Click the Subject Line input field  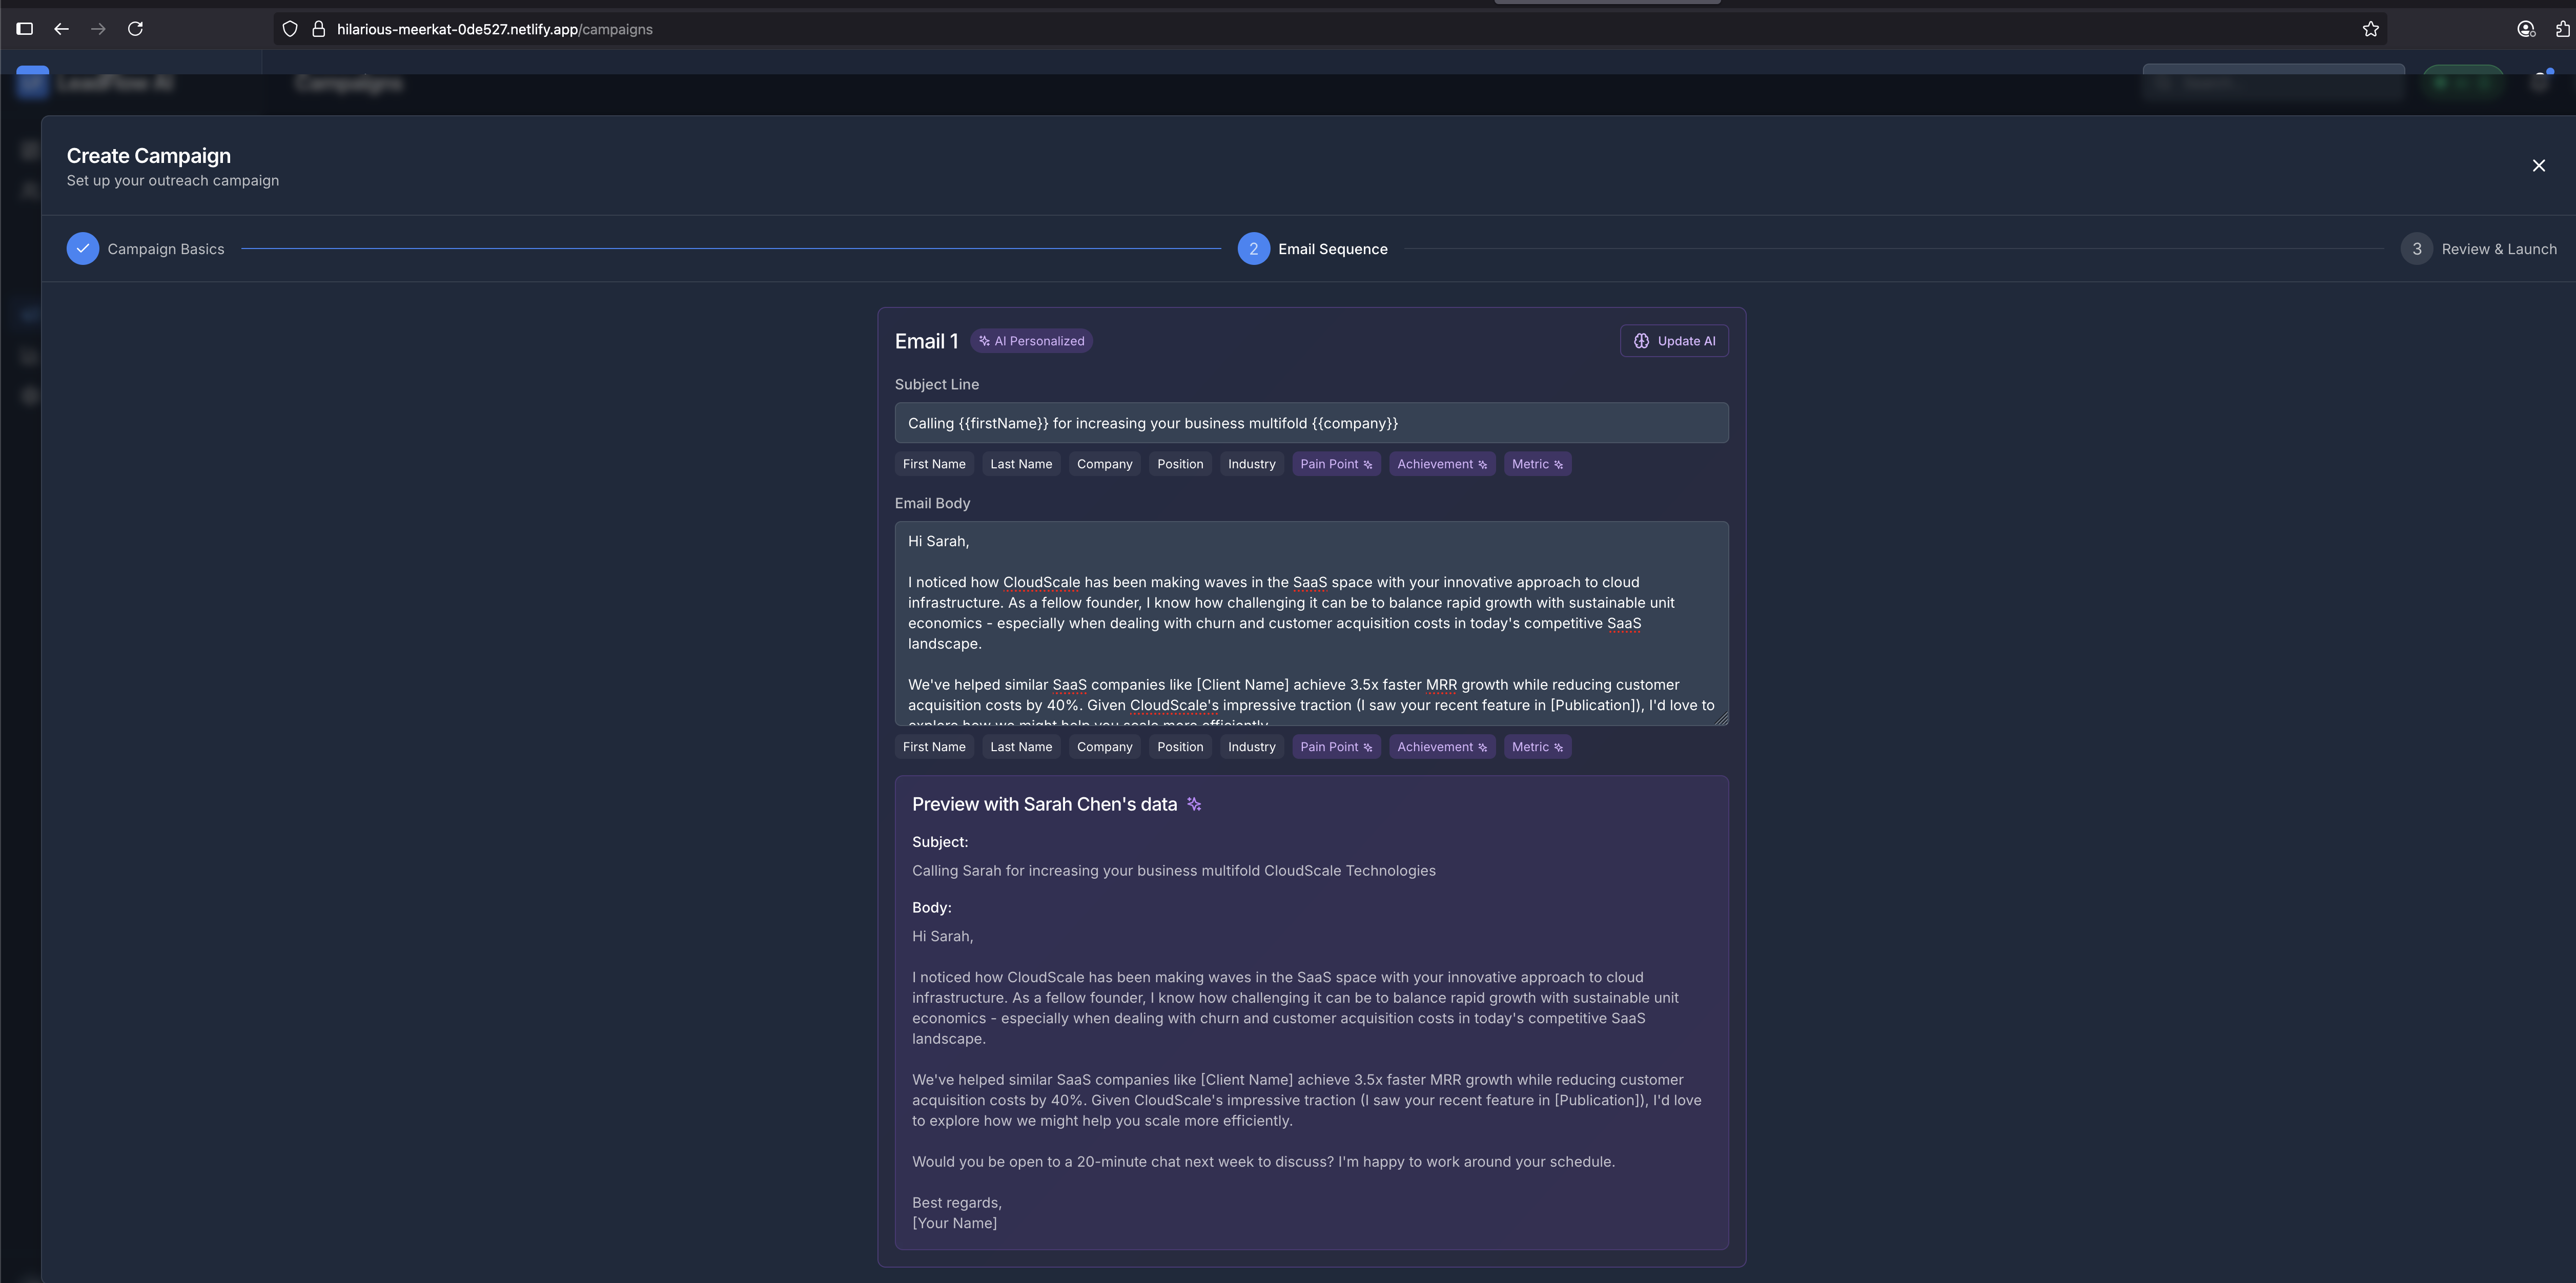pos(1310,423)
